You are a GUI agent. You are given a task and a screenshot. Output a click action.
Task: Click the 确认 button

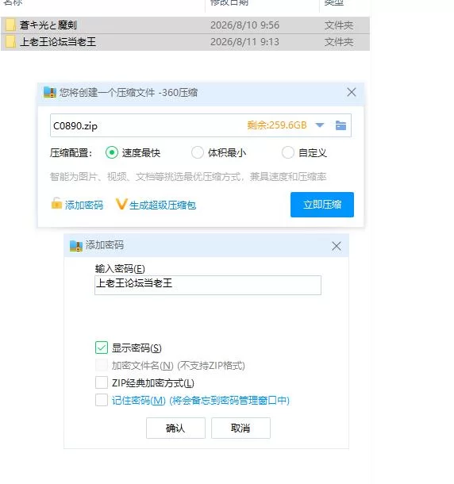175,428
